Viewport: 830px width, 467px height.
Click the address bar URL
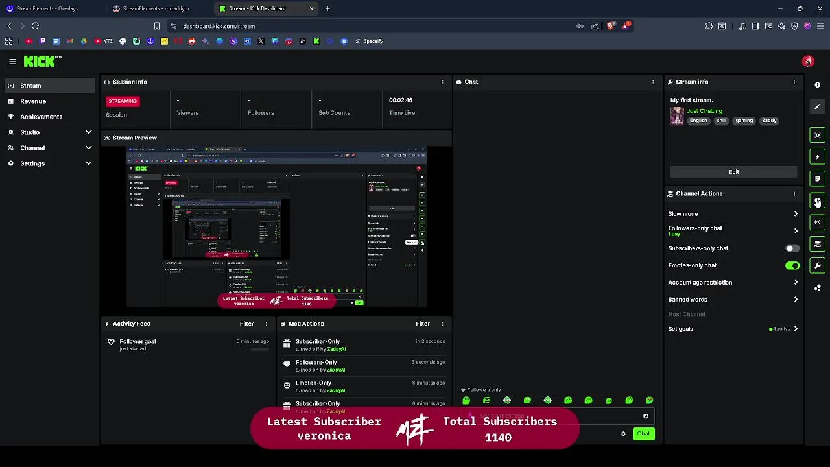coord(219,26)
